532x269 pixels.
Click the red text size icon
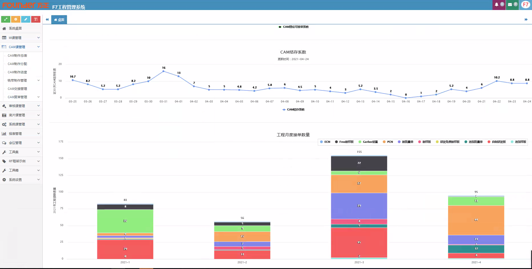(x=36, y=19)
